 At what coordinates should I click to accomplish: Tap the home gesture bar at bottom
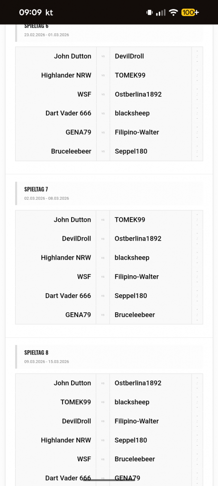[109, 480]
